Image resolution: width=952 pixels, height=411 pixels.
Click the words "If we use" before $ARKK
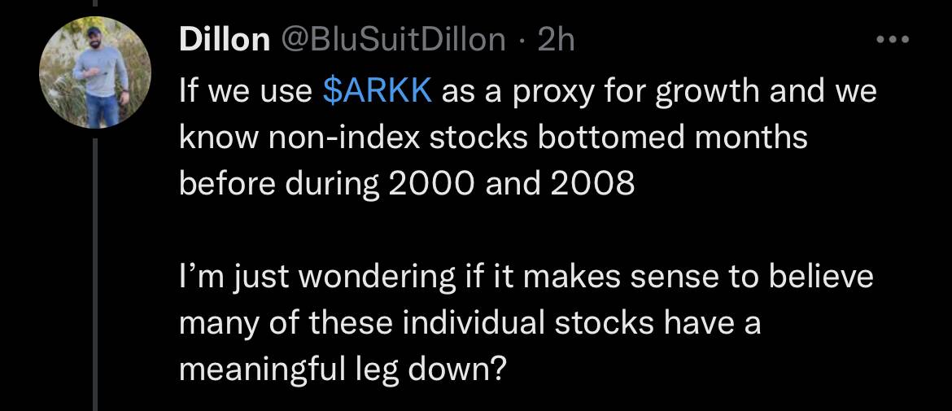click(x=246, y=92)
